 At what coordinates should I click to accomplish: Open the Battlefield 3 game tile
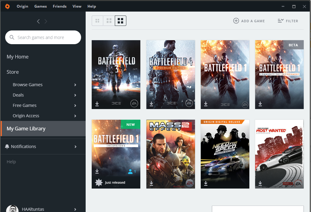[116, 75]
